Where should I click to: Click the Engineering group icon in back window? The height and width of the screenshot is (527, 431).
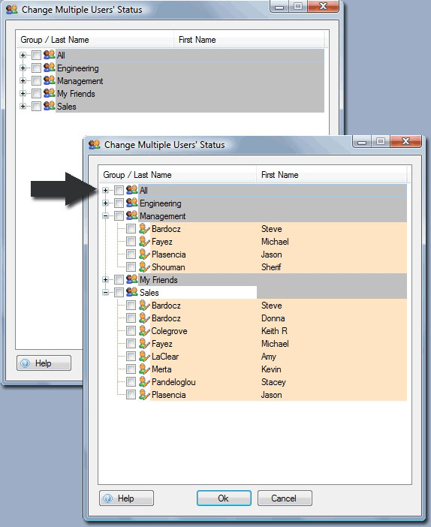point(49,68)
